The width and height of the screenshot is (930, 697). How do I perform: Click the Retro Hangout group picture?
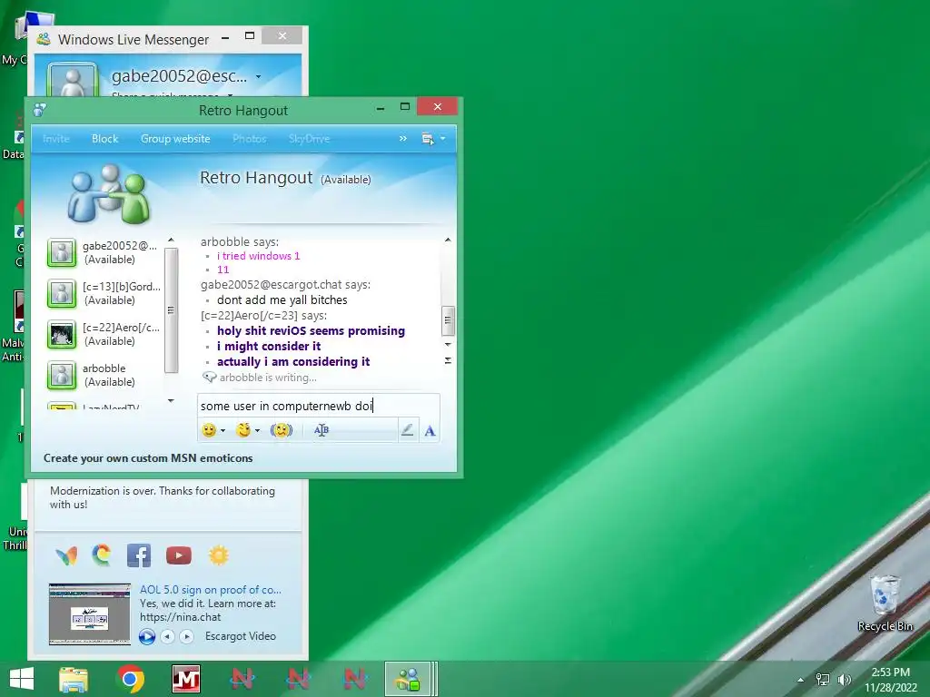(x=109, y=194)
